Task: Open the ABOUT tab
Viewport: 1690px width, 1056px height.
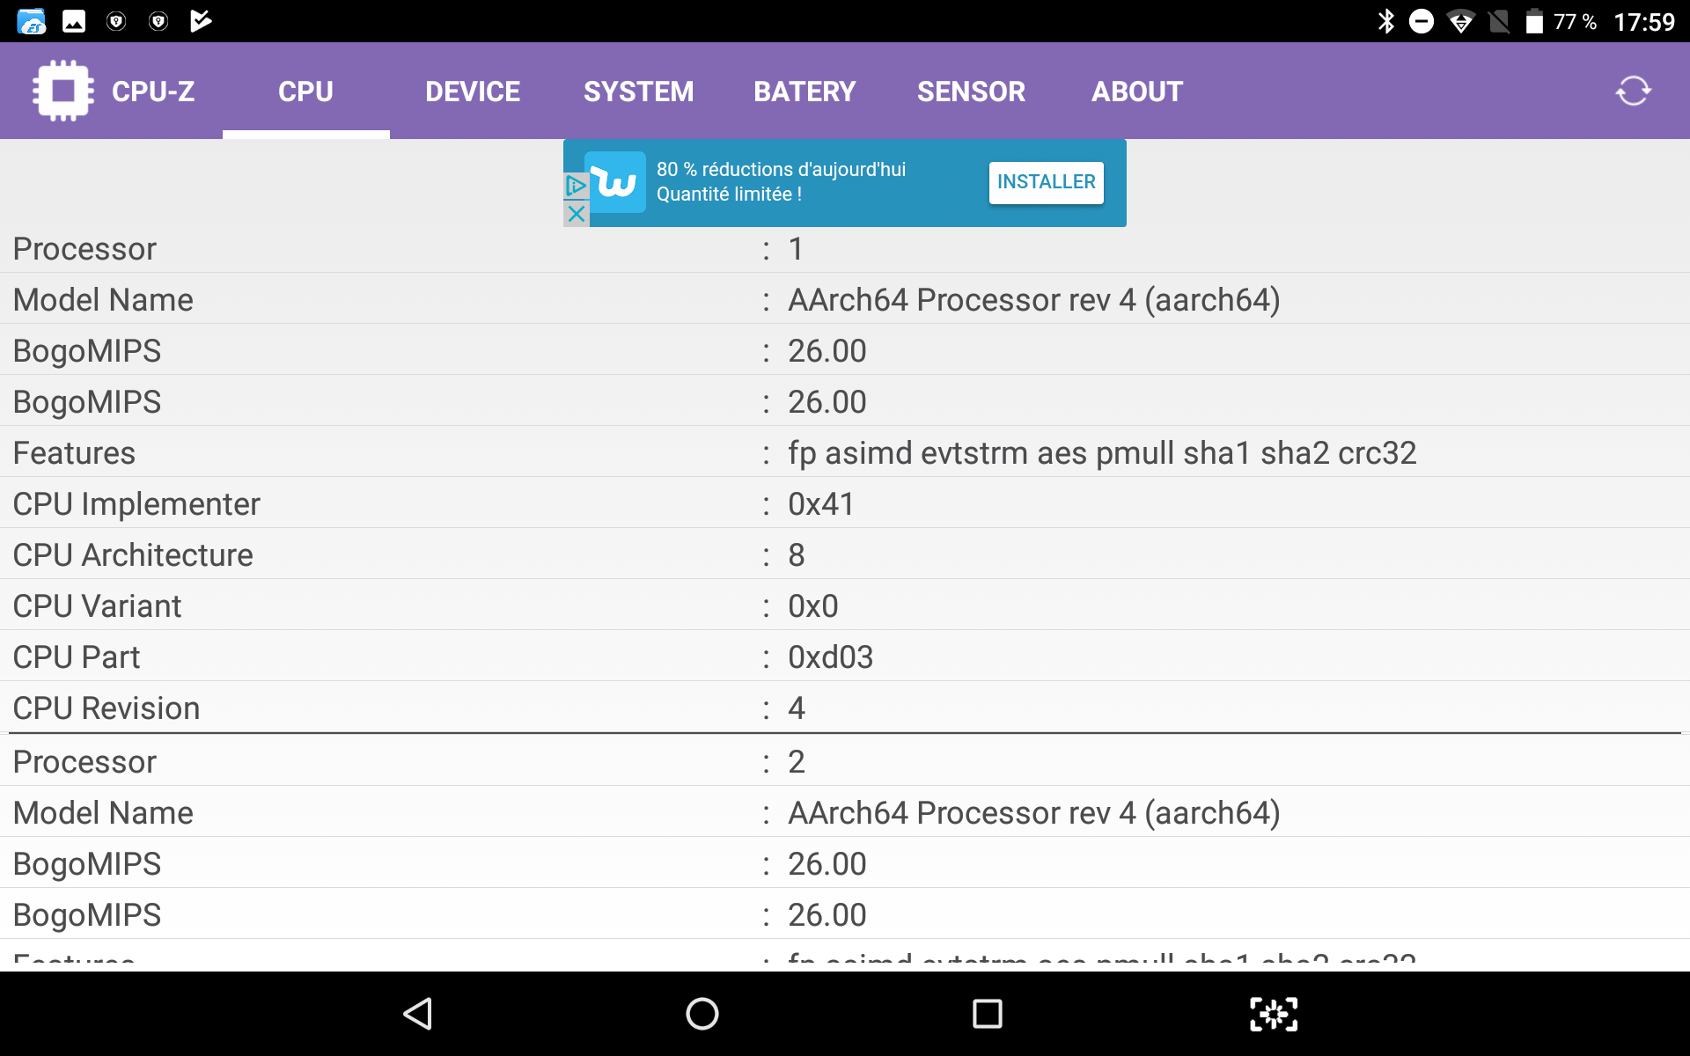Action: [x=1137, y=92]
